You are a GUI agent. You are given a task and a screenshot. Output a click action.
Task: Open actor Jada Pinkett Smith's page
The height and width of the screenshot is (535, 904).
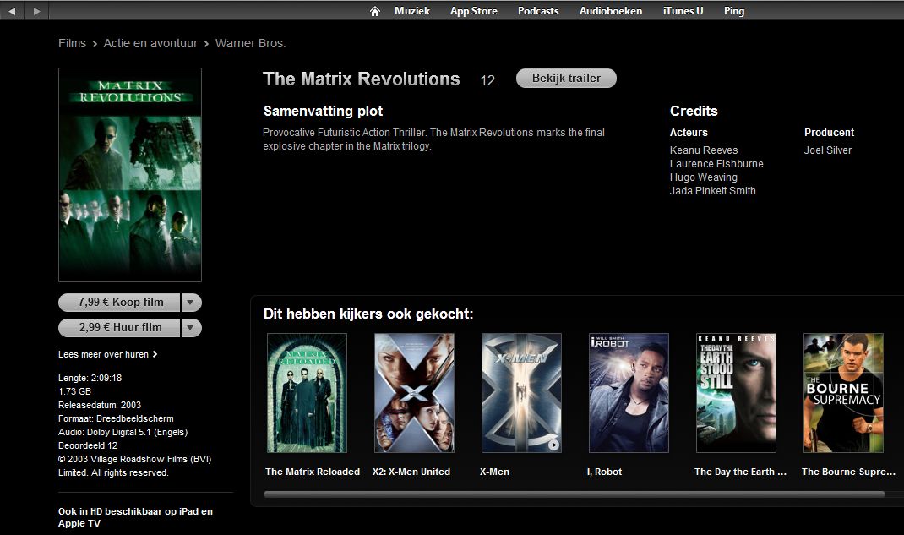(x=712, y=191)
